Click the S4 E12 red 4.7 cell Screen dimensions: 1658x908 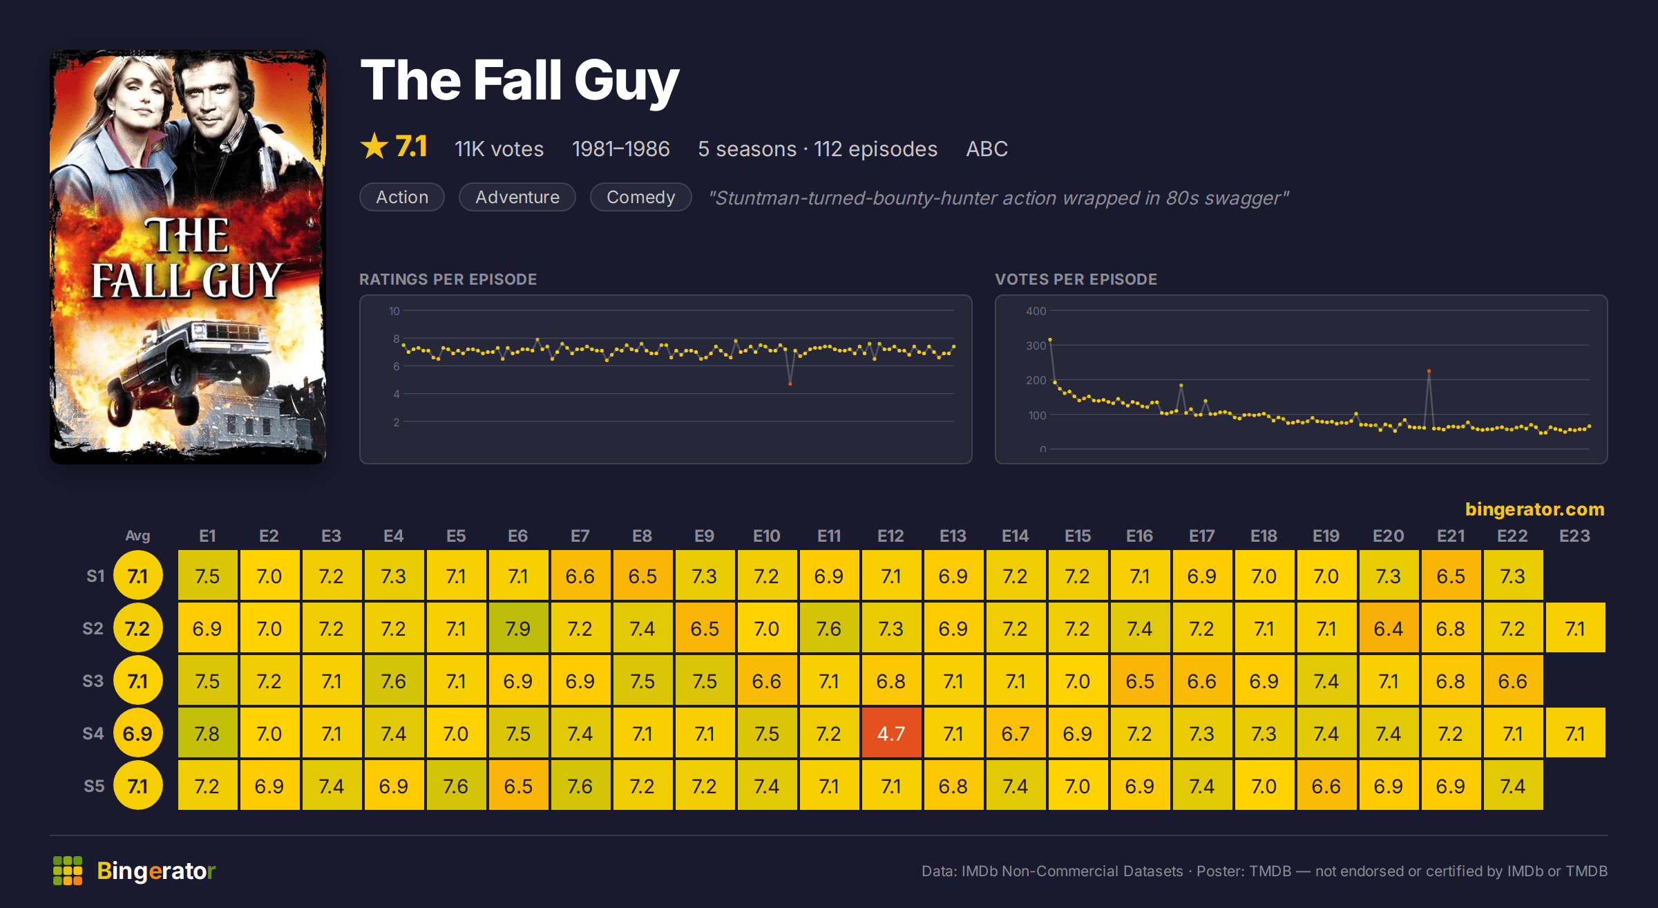(x=891, y=733)
